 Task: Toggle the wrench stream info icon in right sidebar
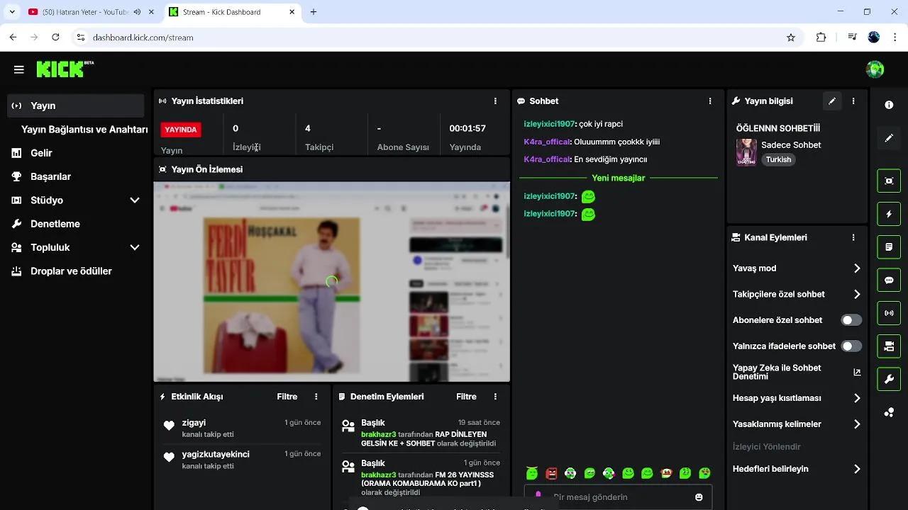point(889,380)
